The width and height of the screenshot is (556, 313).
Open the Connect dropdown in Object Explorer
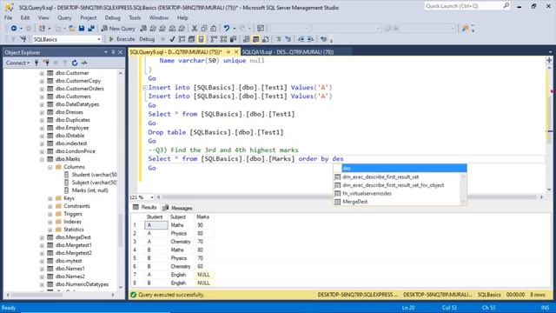click(17, 63)
